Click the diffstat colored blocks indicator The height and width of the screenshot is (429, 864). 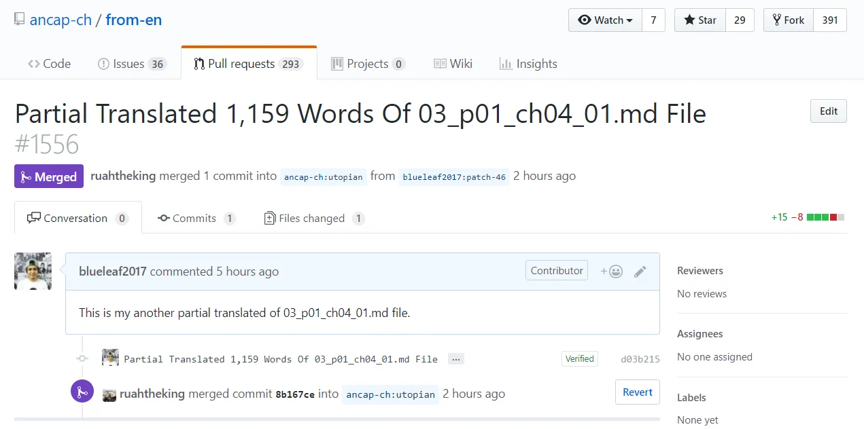pos(825,217)
